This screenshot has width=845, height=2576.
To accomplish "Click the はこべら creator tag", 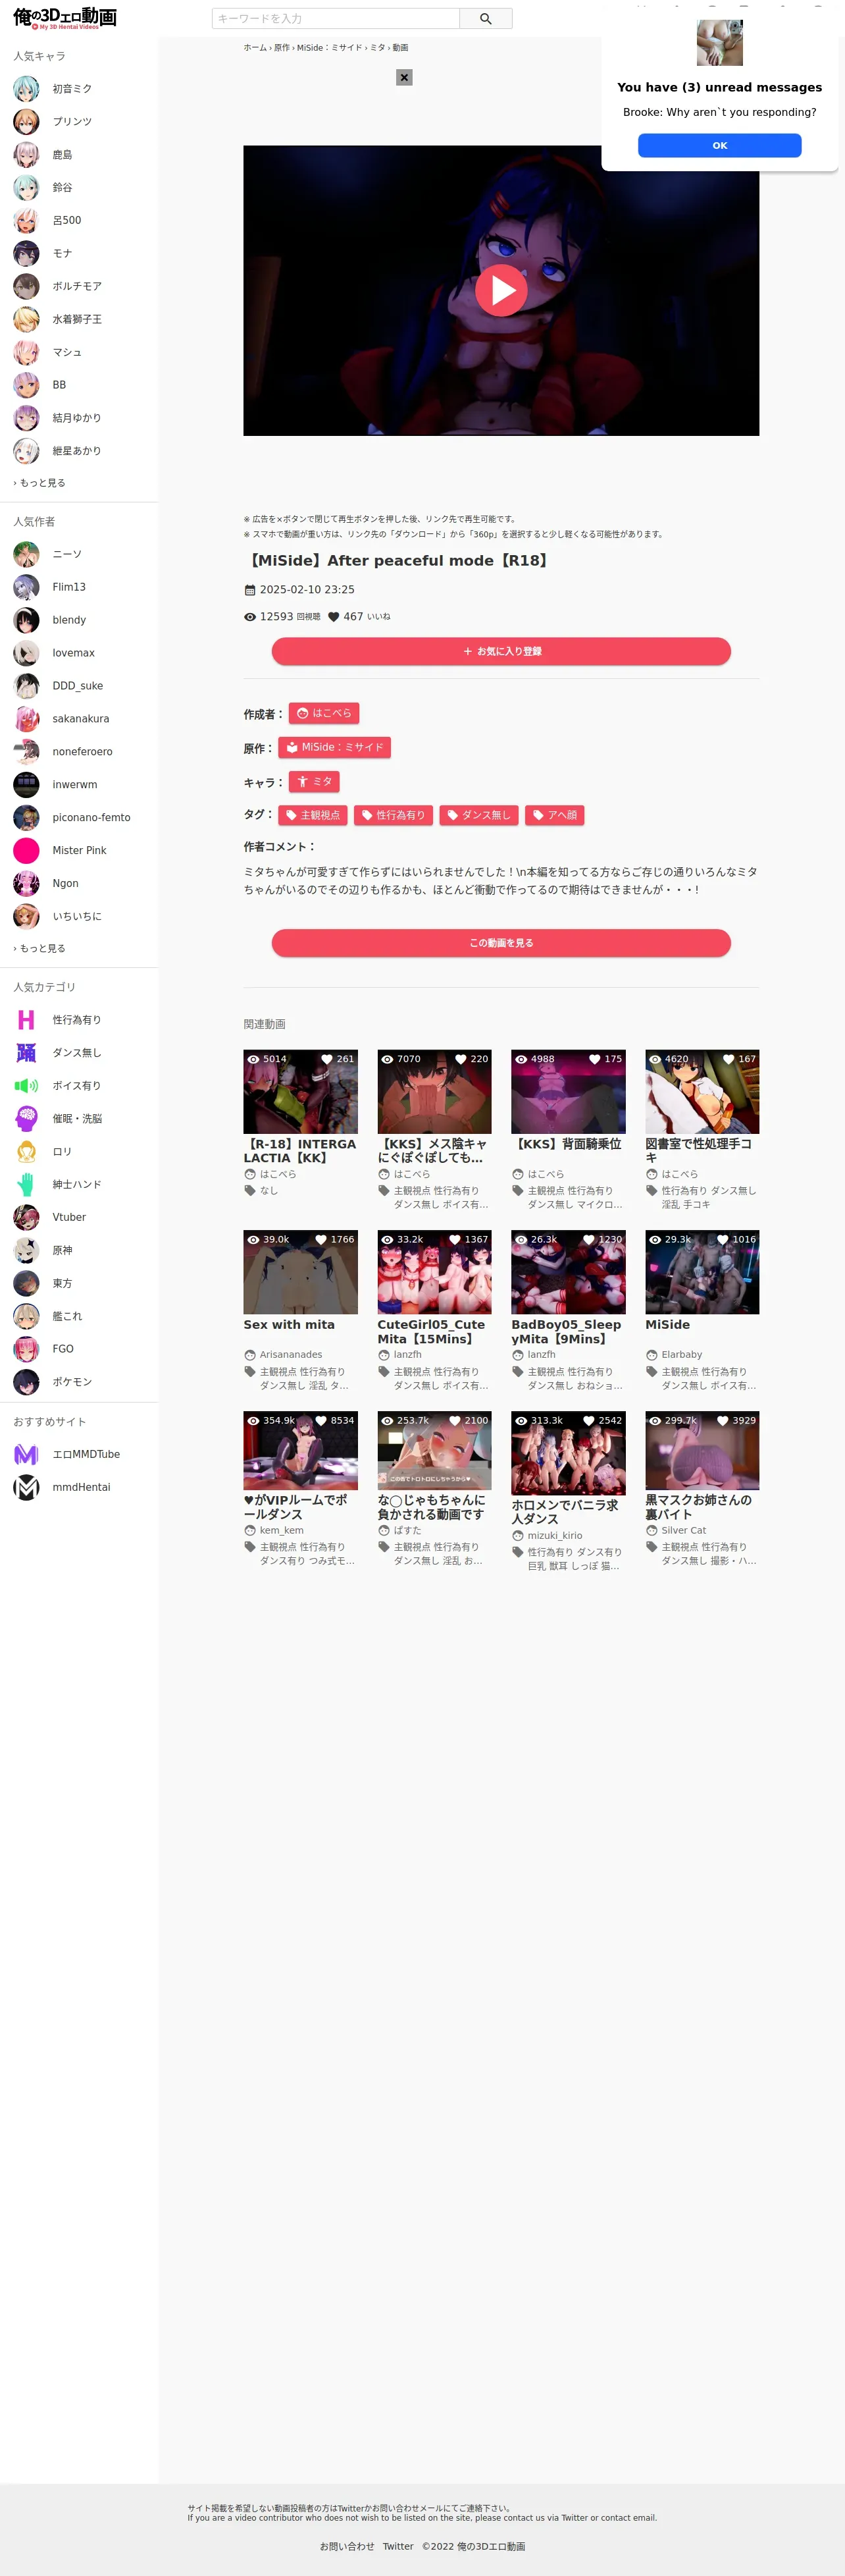I will click(x=324, y=714).
